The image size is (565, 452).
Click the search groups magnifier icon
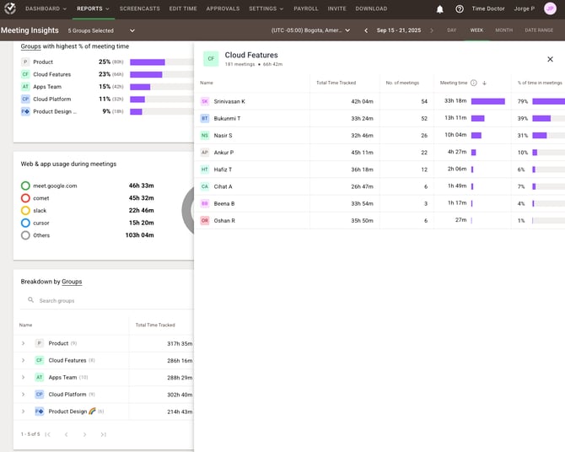click(31, 300)
